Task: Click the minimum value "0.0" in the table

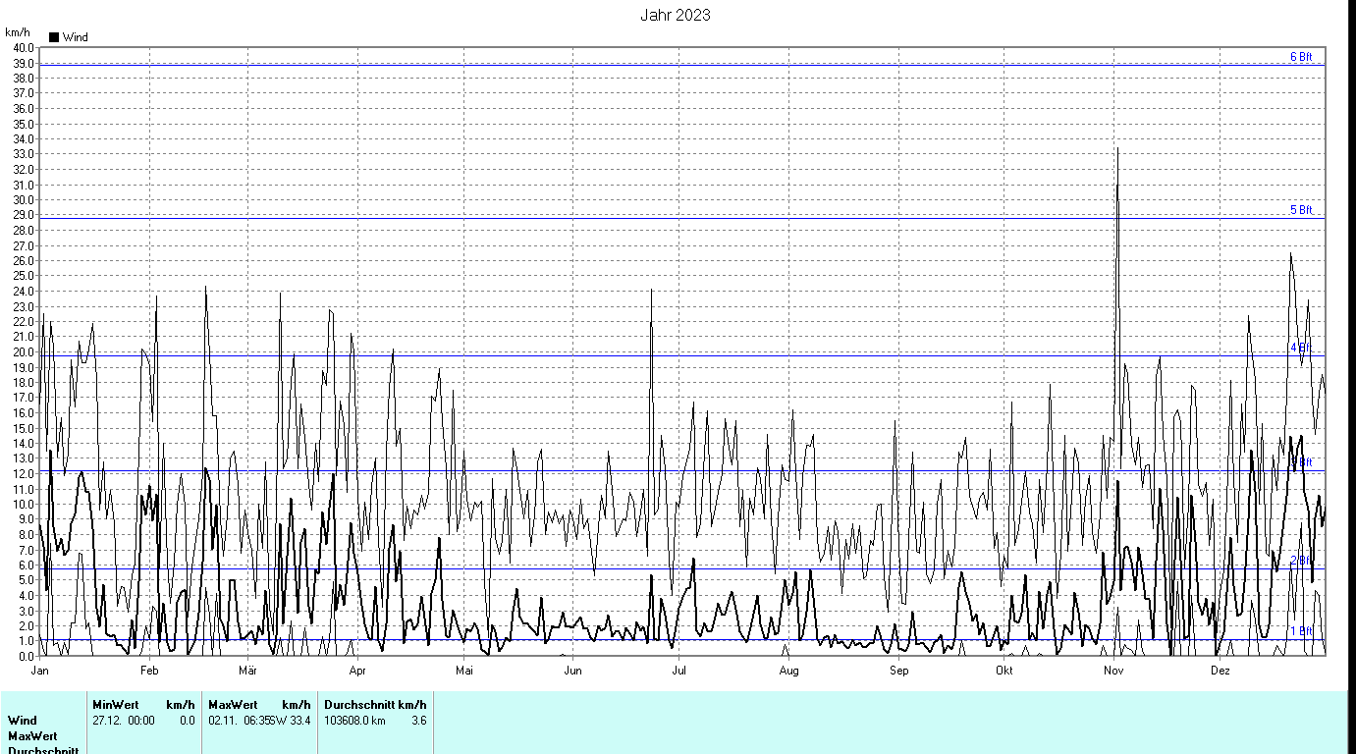Action: pos(187,721)
